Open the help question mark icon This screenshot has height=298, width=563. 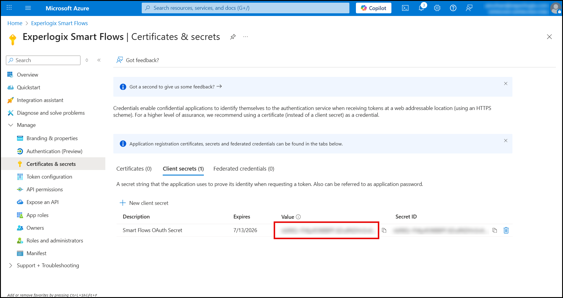coord(453,8)
